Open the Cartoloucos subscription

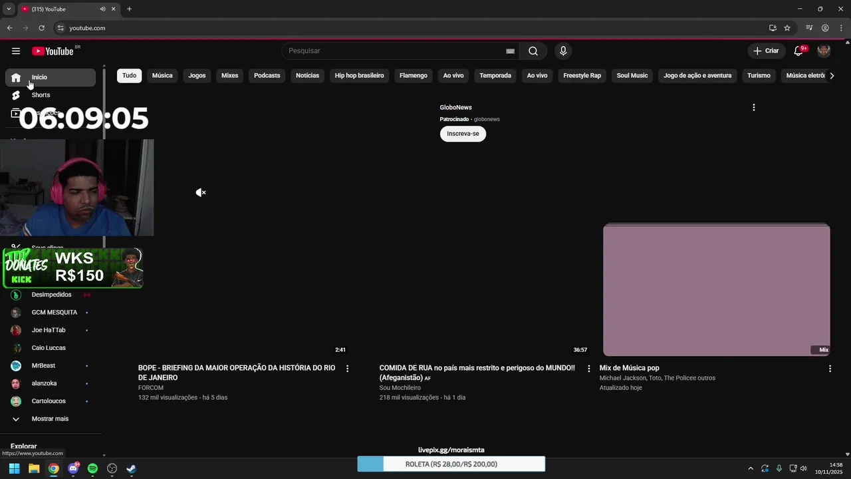tap(51, 401)
